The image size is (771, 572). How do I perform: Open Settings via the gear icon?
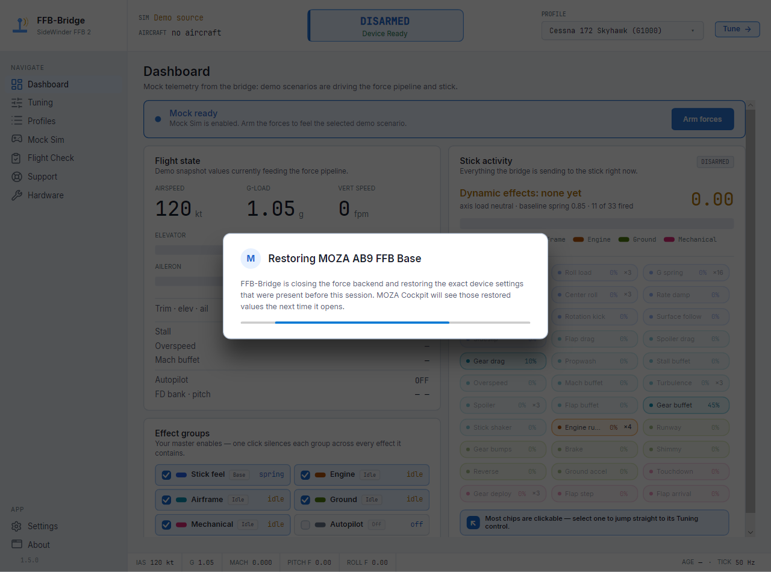pyautogui.click(x=17, y=526)
